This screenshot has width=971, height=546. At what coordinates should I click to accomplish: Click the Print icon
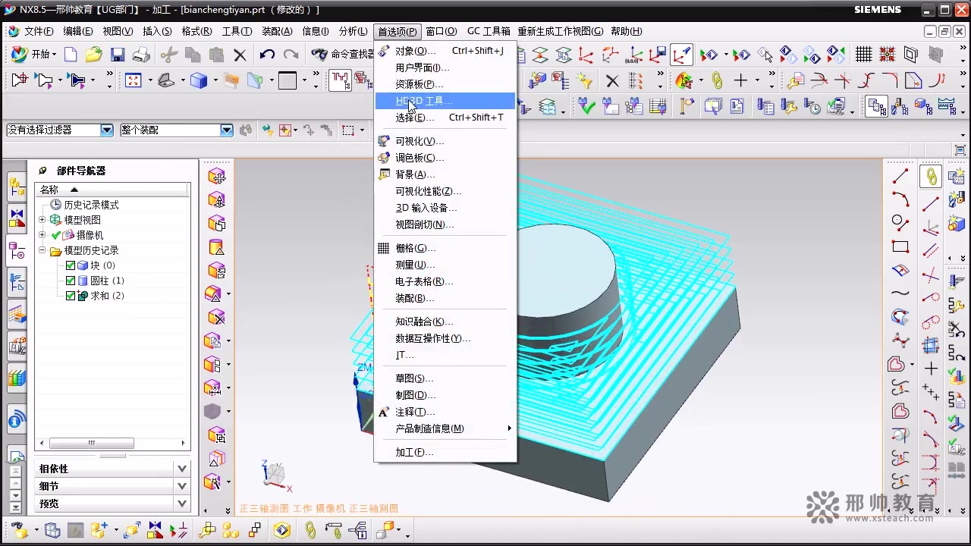click(141, 55)
